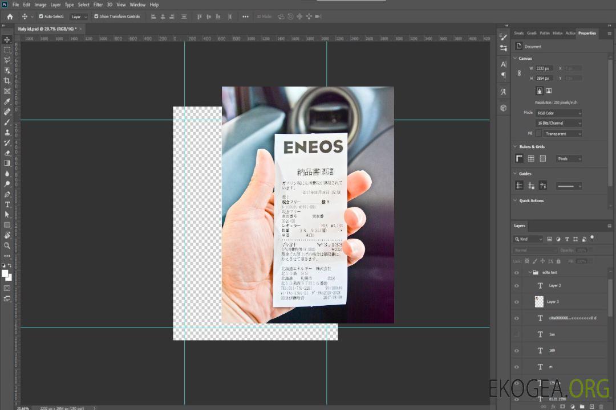Open the Window menu

coord(137,5)
